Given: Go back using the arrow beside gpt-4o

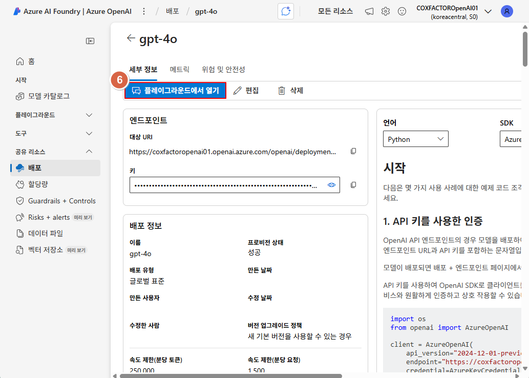Looking at the screenshot, I should (x=131, y=38).
